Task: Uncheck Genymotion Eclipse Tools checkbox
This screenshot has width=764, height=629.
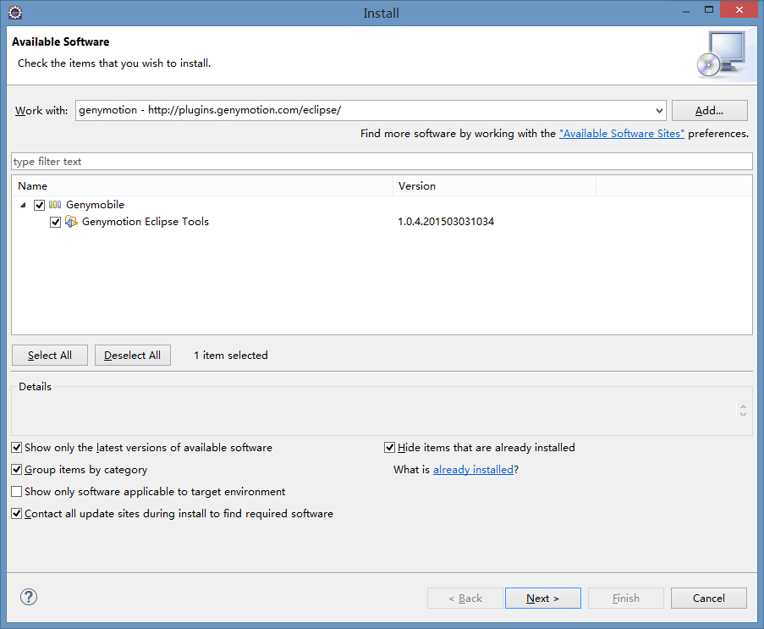Action: pyautogui.click(x=56, y=223)
